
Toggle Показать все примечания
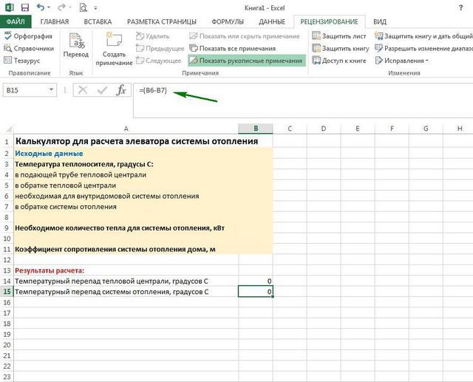coord(236,48)
